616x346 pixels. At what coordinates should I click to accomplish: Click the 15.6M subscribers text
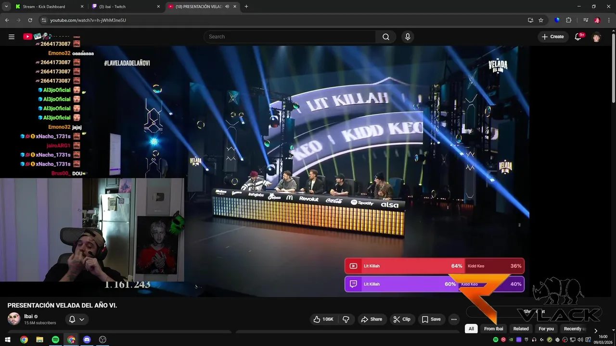pos(40,323)
